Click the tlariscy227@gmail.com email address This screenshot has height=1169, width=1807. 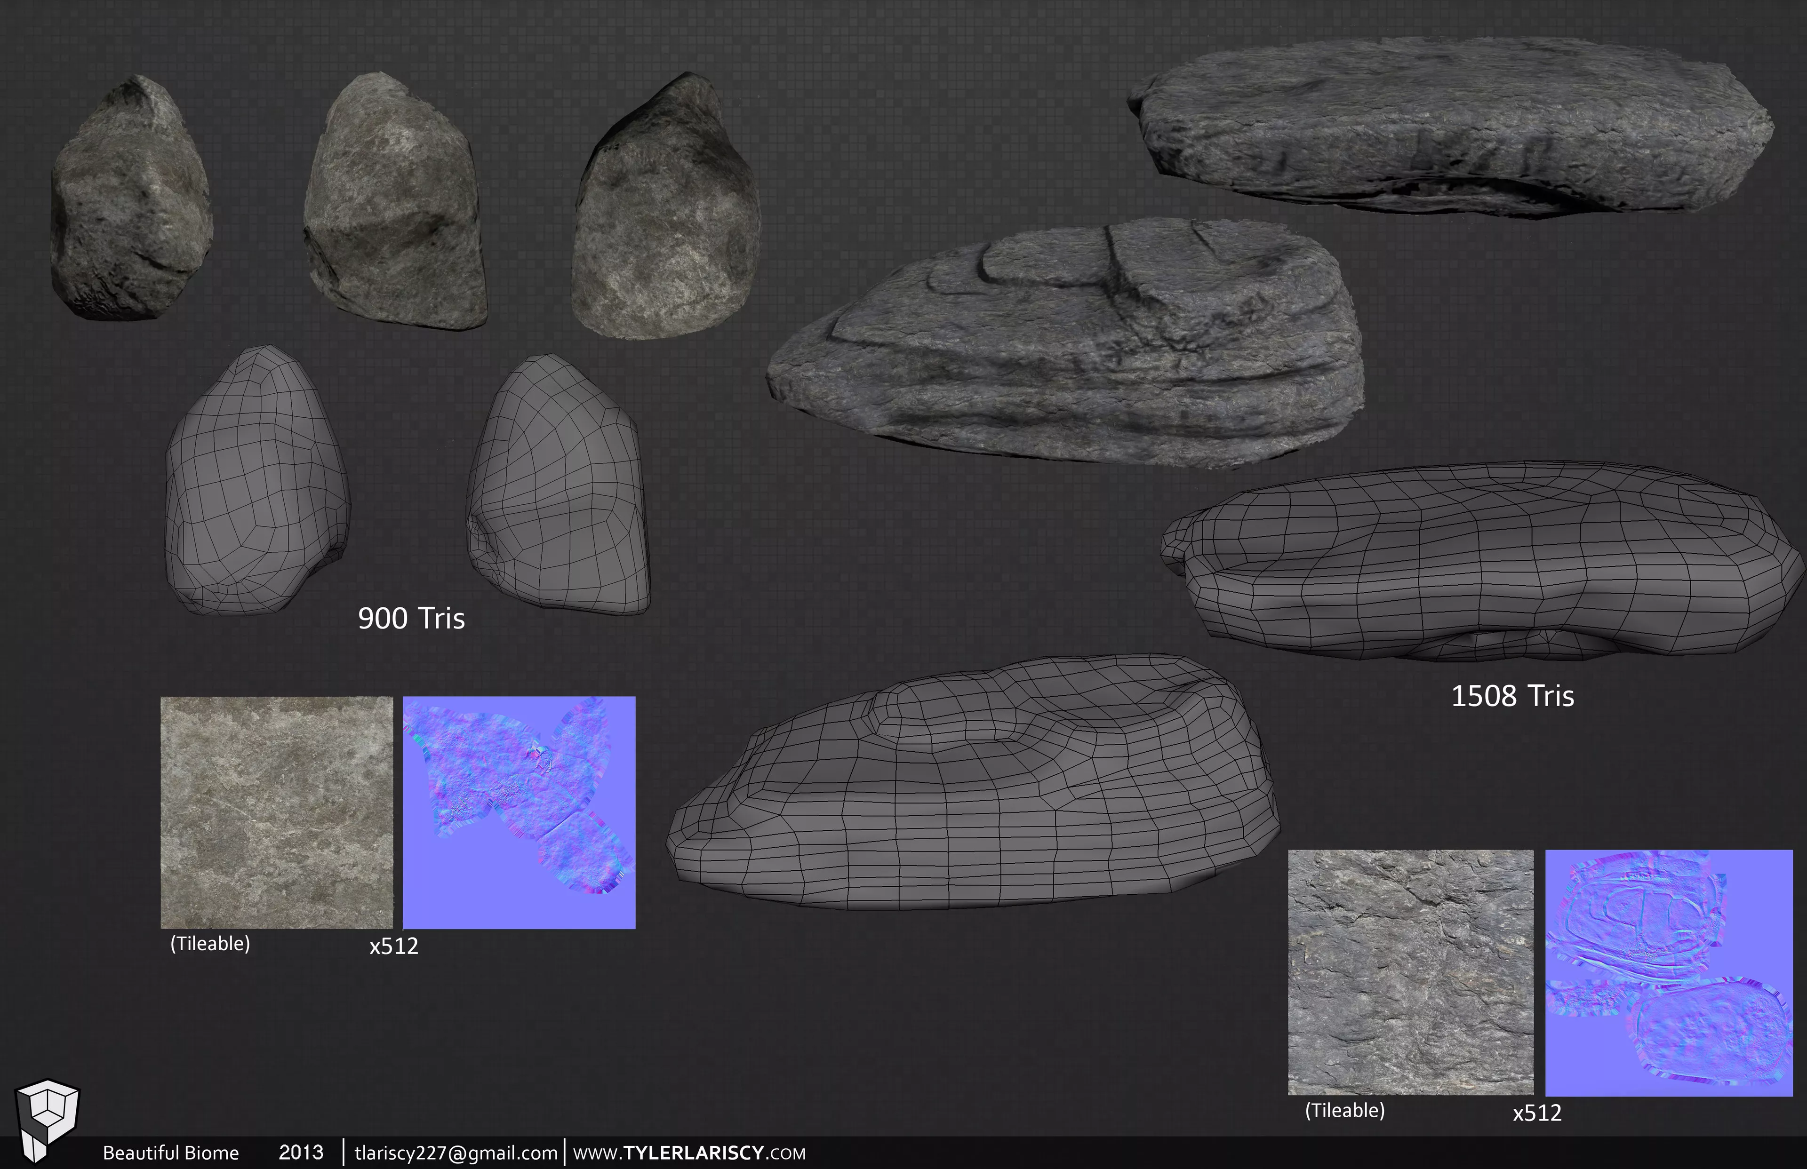pyautogui.click(x=456, y=1153)
